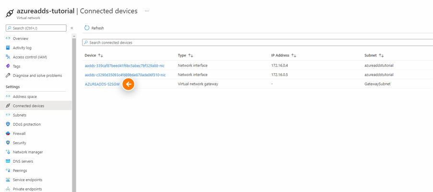Click the Access control (IAM) icon

8,57
